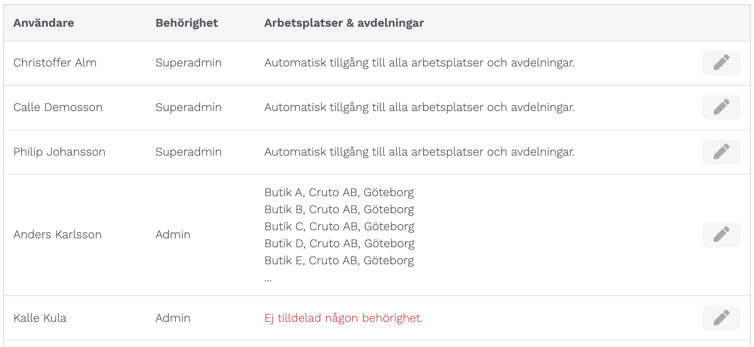Select 'Butik A, Cruto AB, Göteborg' entry
The width and height of the screenshot is (754, 347).
coord(339,192)
